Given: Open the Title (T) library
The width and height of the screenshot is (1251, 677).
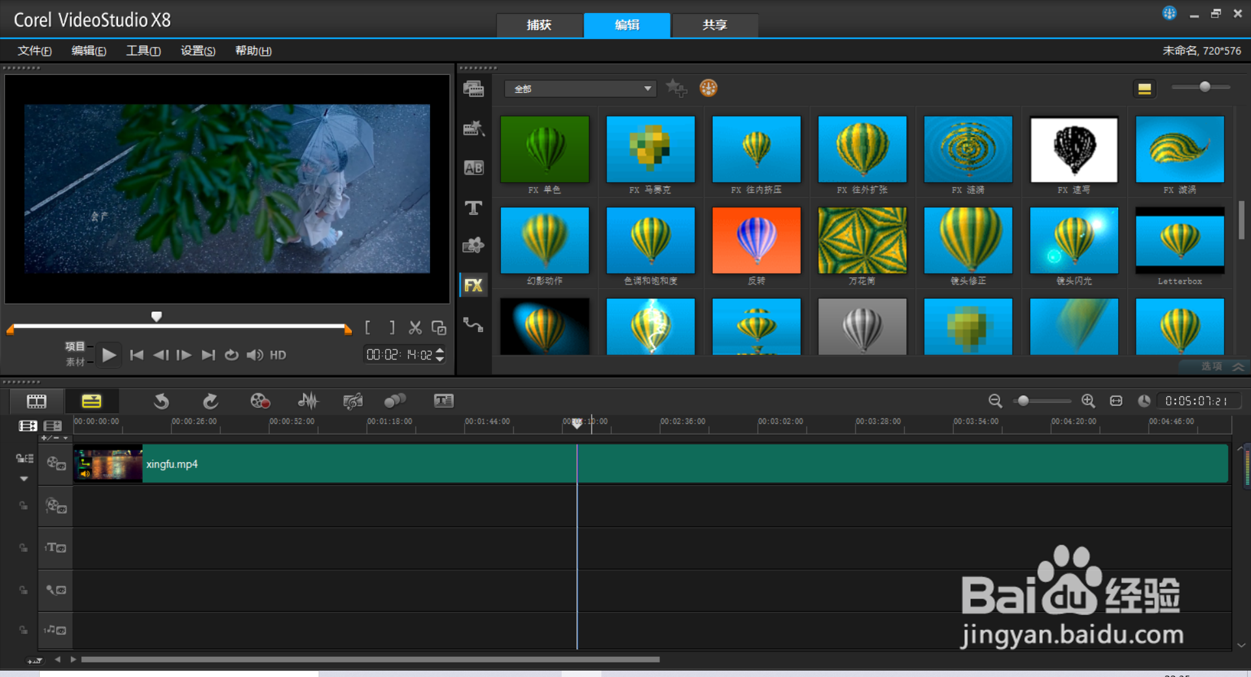Looking at the screenshot, I should coord(474,208).
